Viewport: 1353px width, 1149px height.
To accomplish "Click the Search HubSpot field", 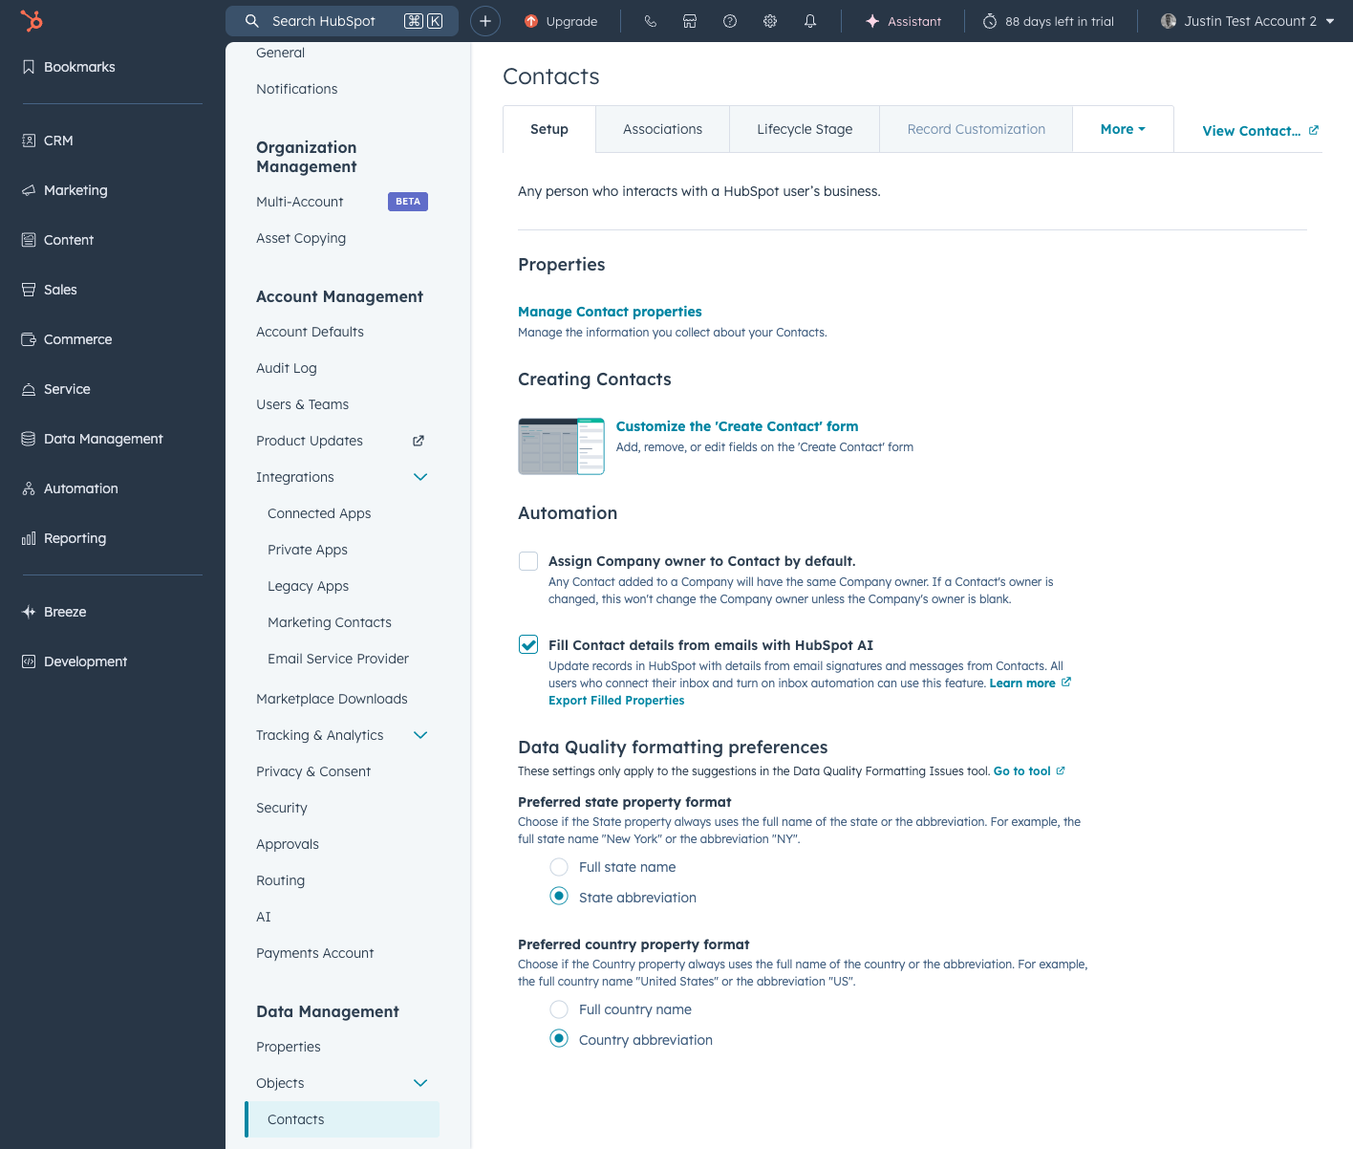I will click(342, 21).
